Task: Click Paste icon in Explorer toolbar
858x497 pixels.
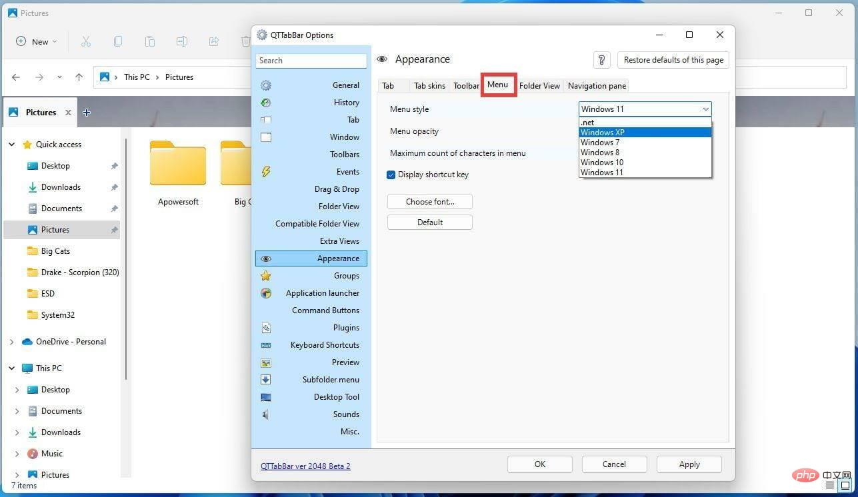Action: click(x=150, y=41)
